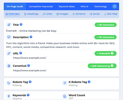Click the Overview book icon
The height and width of the screenshot is (100, 123).
tap(7, 14)
